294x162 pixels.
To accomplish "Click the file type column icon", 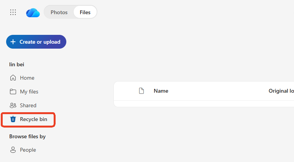I will click(141, 91).
